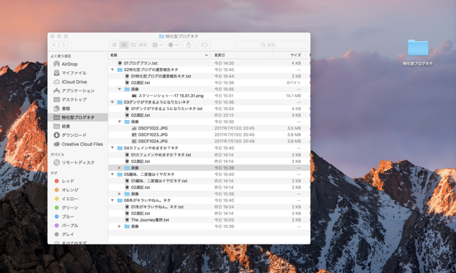Click the Share toolbar button
The height and width of the screenshot is (273, 456).
(x=189, y=45)
